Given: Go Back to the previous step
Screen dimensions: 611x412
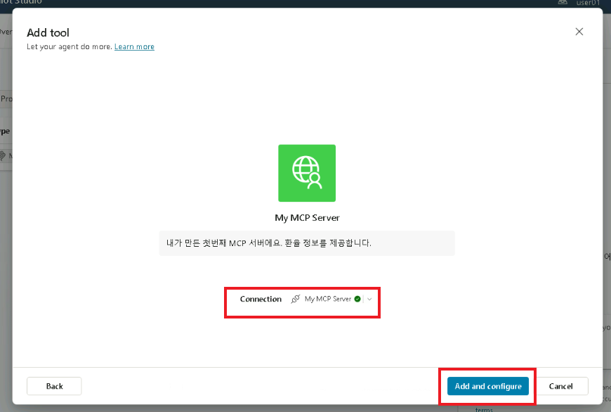Looking at the screenshot, I should point(54,386).
